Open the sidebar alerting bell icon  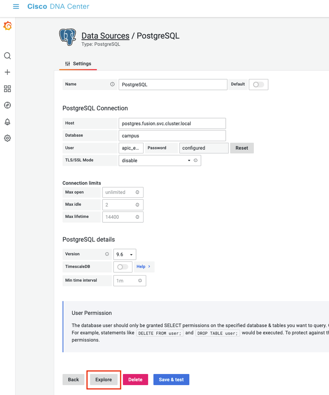coord(8,122)
